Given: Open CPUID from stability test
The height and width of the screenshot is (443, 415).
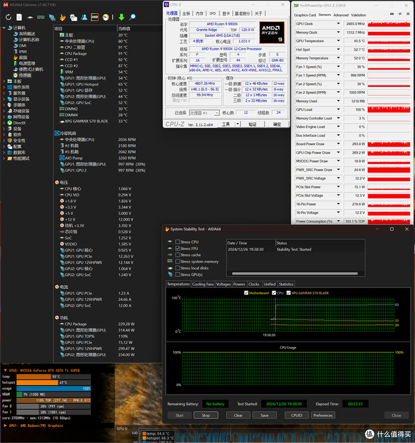Looking at the screenshot, I should [x=296, y=415].
